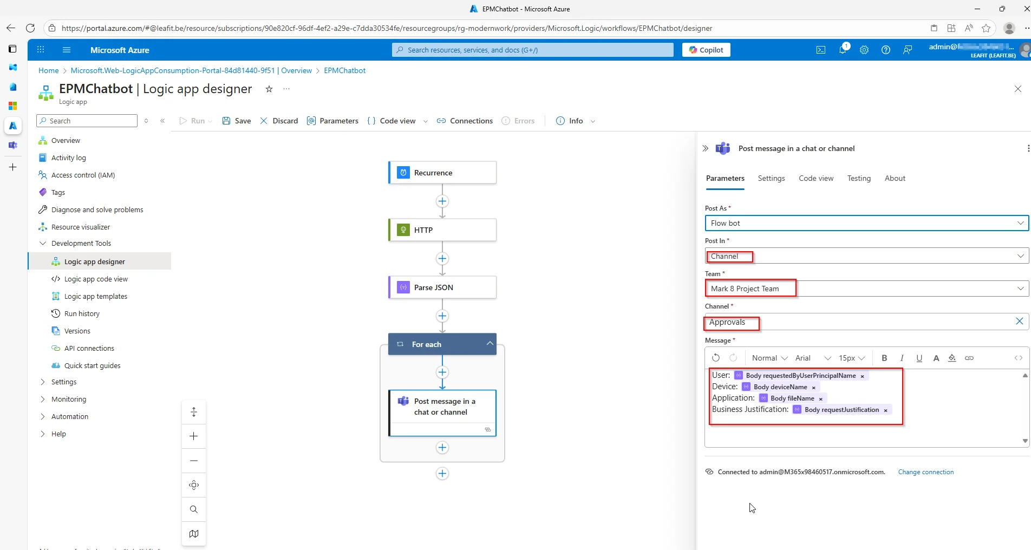This screenshot has width=1031, height=550.
Task: Expand Monitoring section in sidebar
Action: [43, 399]
